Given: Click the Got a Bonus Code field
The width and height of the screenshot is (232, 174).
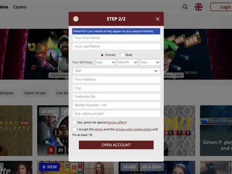Looking at the screenshot, I should pos(116,114).
